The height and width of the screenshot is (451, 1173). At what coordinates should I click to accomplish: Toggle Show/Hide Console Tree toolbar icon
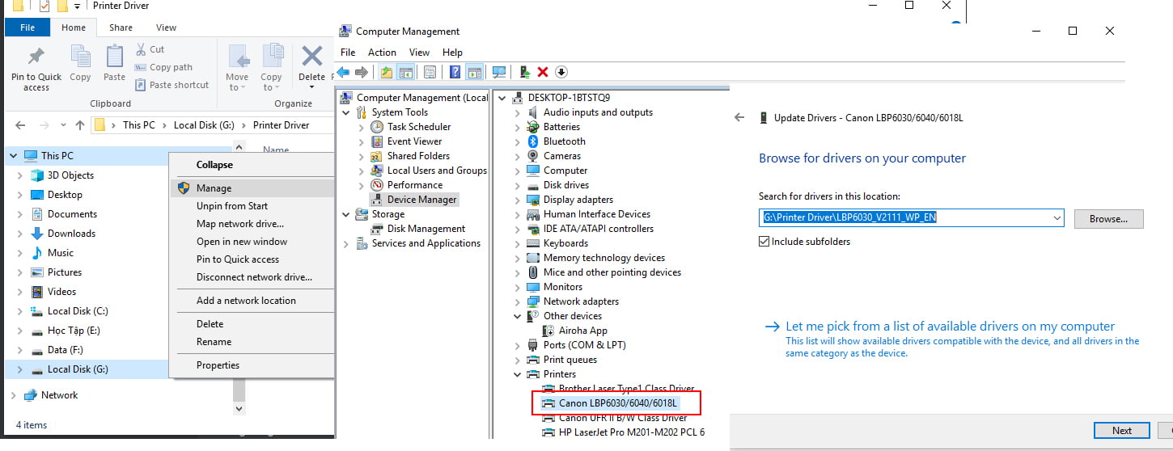pyautogui.click(x=405, y=72)
